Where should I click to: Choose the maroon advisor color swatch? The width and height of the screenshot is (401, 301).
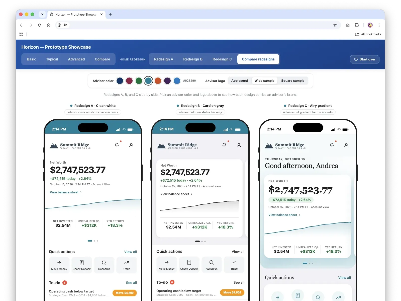point(129,81)
